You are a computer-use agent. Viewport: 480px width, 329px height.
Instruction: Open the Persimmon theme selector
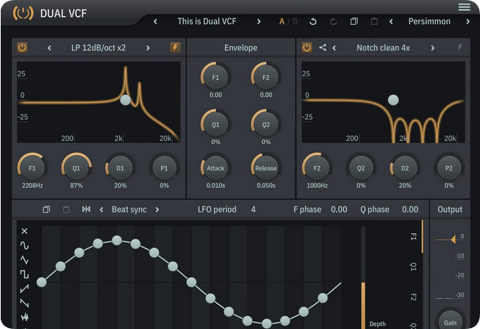pyautogui.click(x=429, y=21)
